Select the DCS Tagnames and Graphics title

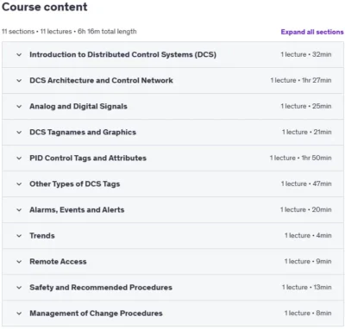click(83, 132)
